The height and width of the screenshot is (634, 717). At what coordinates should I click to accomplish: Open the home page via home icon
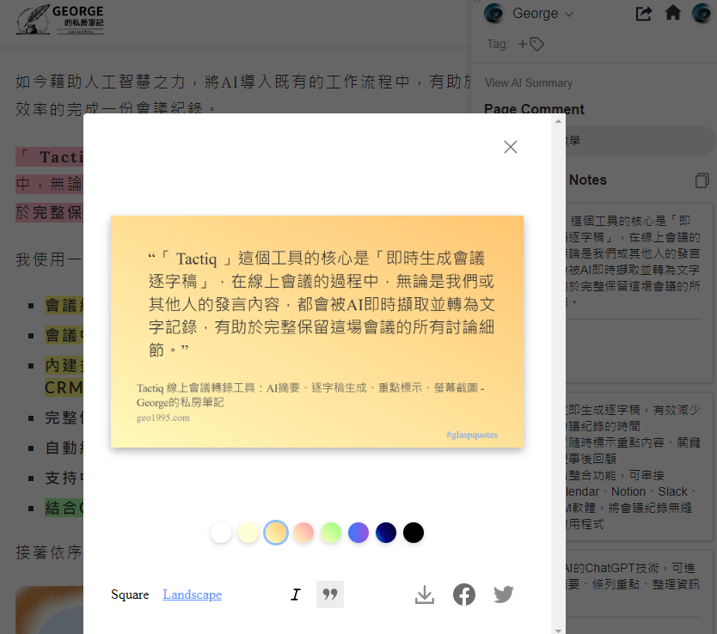click(671, 14)
